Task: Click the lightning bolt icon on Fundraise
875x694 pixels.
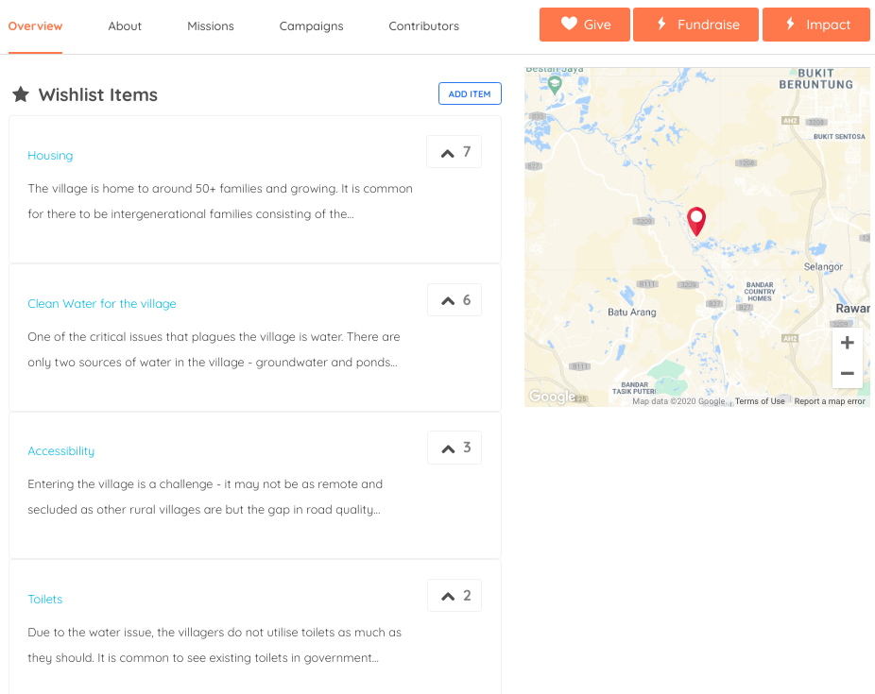Action: coord(661,24)
